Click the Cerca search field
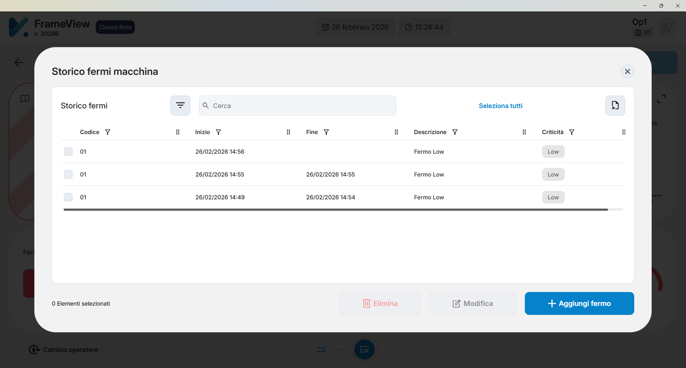Image resolution: width=686 pixels, height=368 pixels. pos(297,106)
